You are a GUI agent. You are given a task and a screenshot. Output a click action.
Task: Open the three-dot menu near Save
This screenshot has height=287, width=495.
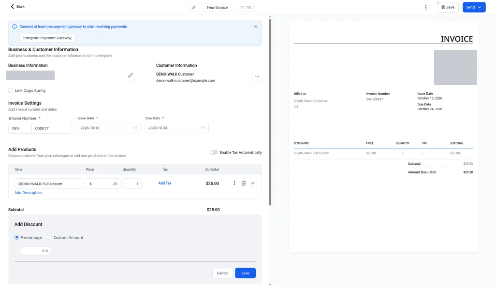(425, 7)
